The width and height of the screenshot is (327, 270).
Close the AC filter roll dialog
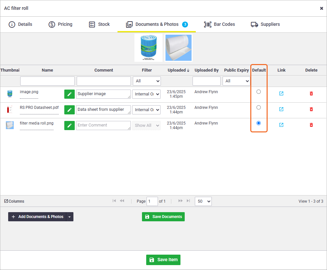(x=321, y=8)
